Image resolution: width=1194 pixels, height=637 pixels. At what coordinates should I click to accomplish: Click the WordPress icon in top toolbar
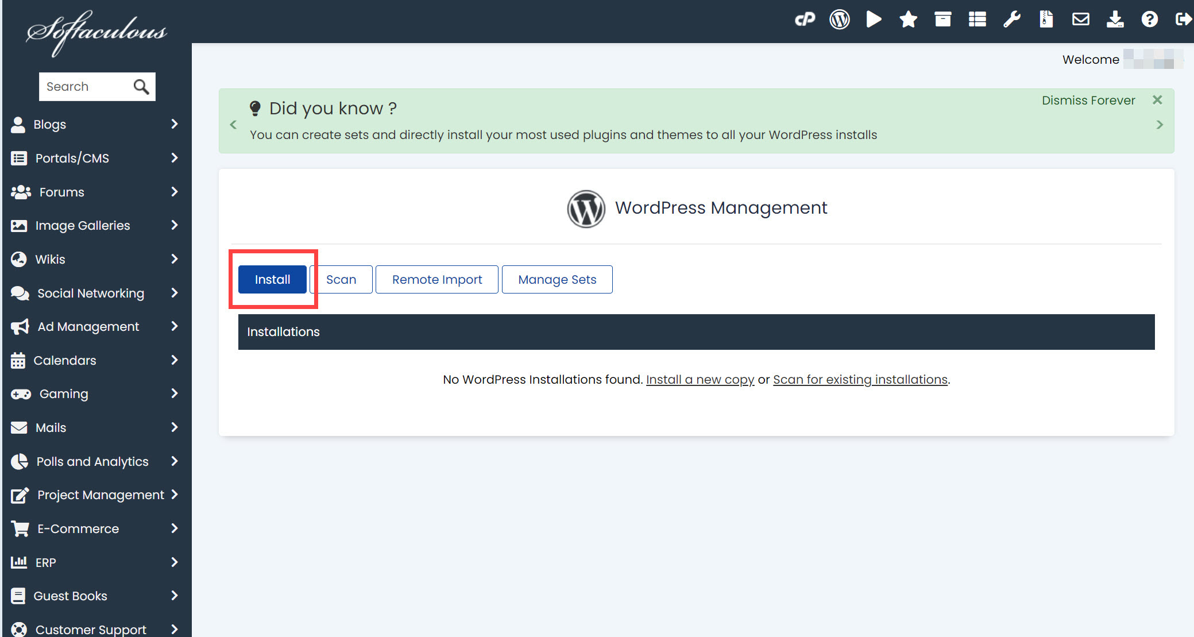click(x=839, y=19)
